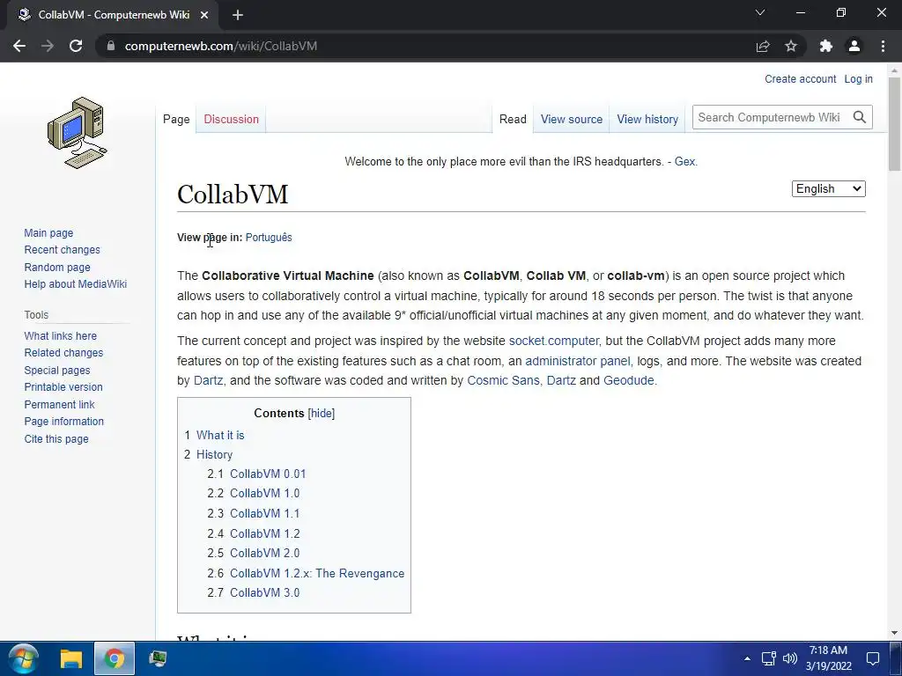
Task: Jump to CollabVM 1.2.x: The Revengance
Action: [x=317, y=574]
